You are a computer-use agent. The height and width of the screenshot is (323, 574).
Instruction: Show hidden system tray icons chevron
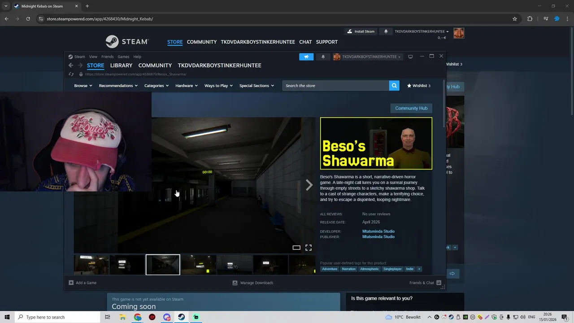tap(430, 317)
